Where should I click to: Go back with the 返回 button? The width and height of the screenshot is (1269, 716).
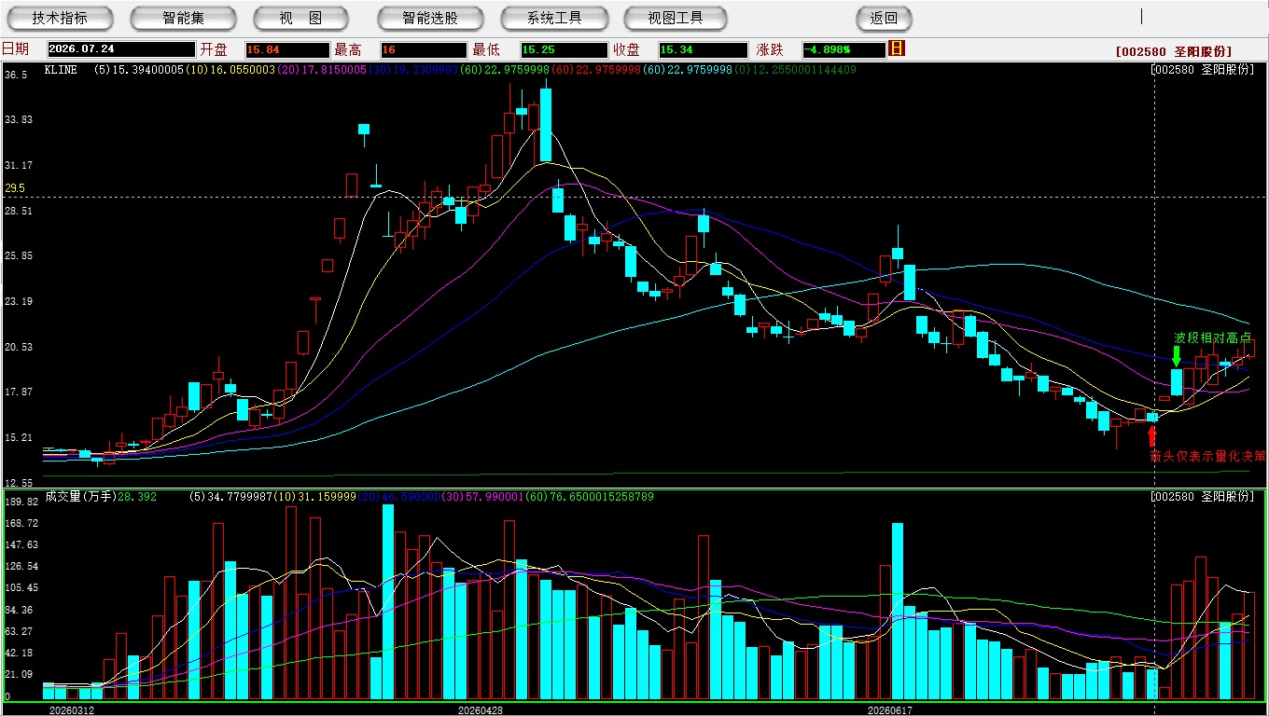(884, 19)
